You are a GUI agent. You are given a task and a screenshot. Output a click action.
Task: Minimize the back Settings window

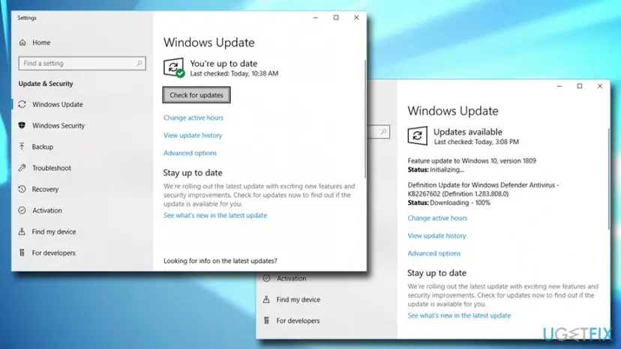tap(559, 86)
